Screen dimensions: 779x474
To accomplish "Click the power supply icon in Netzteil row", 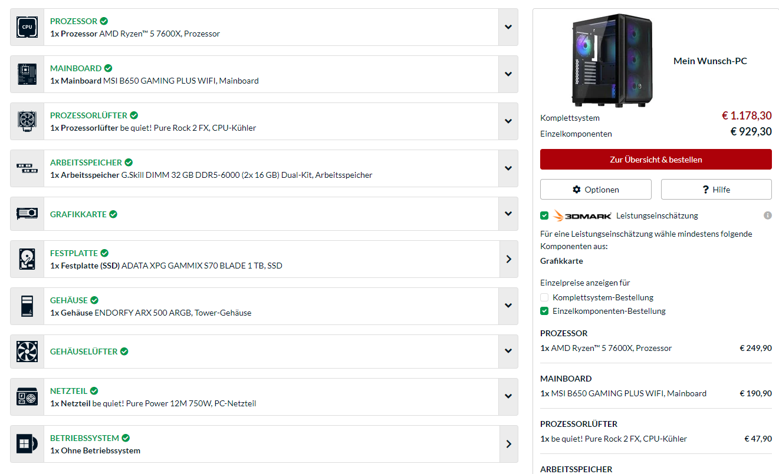I will tap(27, 397).
